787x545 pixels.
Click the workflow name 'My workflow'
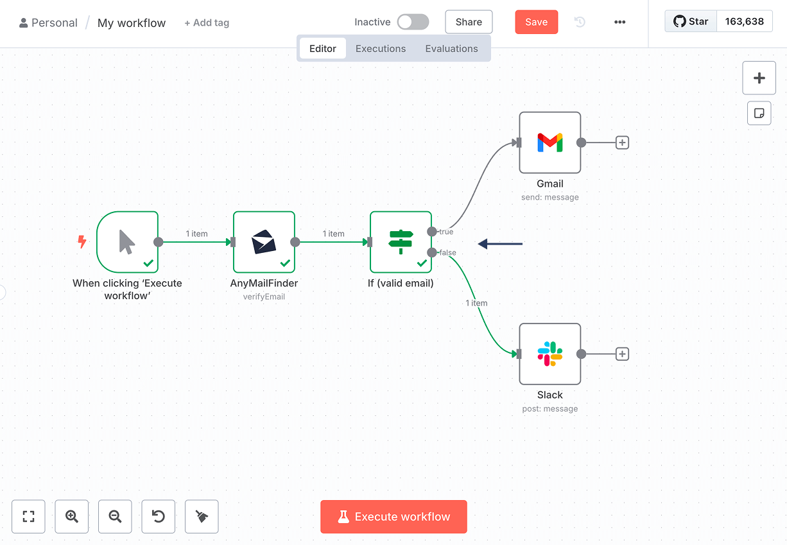(132, 23)
